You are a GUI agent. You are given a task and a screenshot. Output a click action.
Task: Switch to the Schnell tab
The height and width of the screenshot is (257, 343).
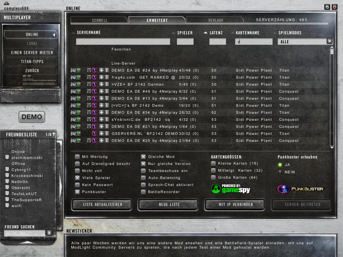[x=99, y=20]
